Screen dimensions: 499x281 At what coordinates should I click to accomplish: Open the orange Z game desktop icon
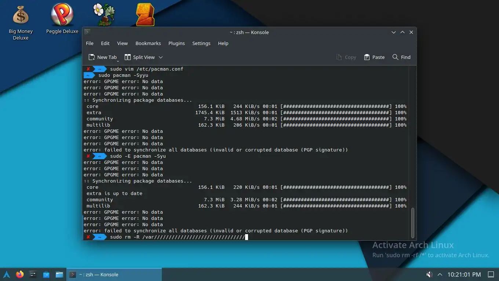tap(145, 15)
